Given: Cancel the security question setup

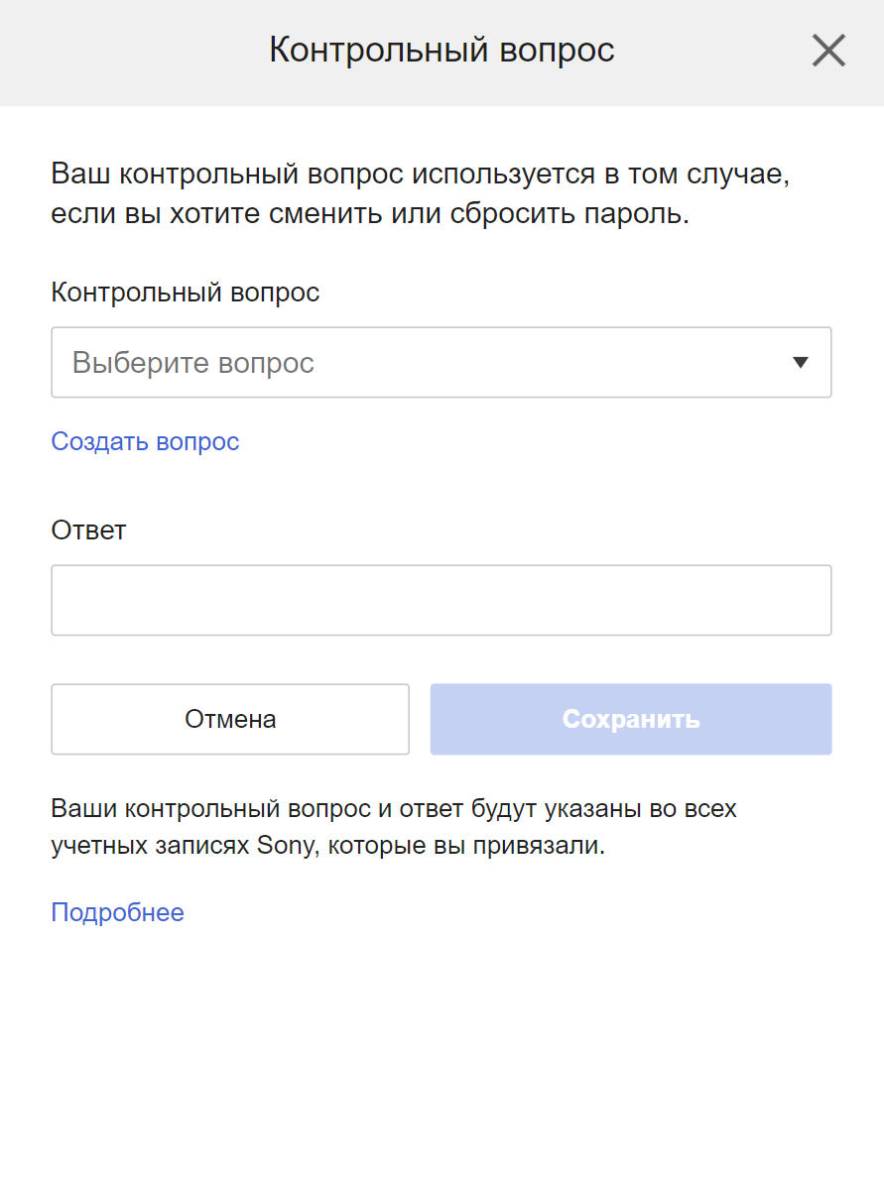Looking at the screenshot, I should tap(229, 719).
